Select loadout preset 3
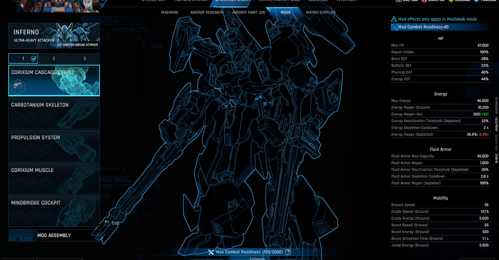Screen dimensions: 499x260 coord(84,59)
